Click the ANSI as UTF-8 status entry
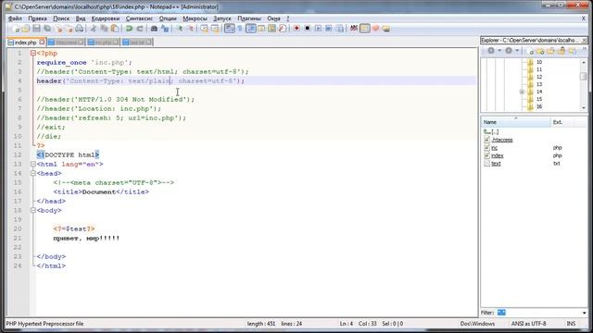 point(529,324)
